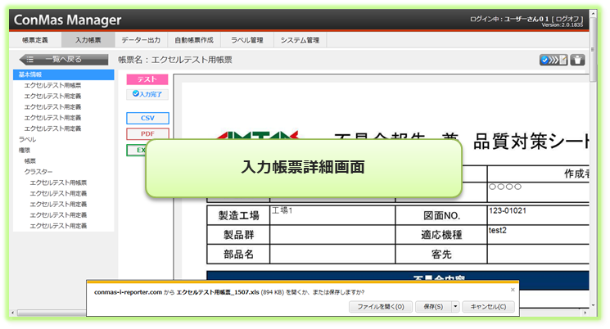This screenshot has height=329, width=610.
Task: Click the vertical scrollbar on the right
Action: click(x=593, y=164)
